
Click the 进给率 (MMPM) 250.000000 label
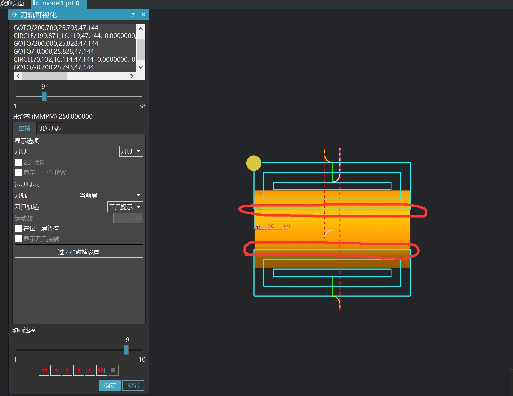point(52,116)
